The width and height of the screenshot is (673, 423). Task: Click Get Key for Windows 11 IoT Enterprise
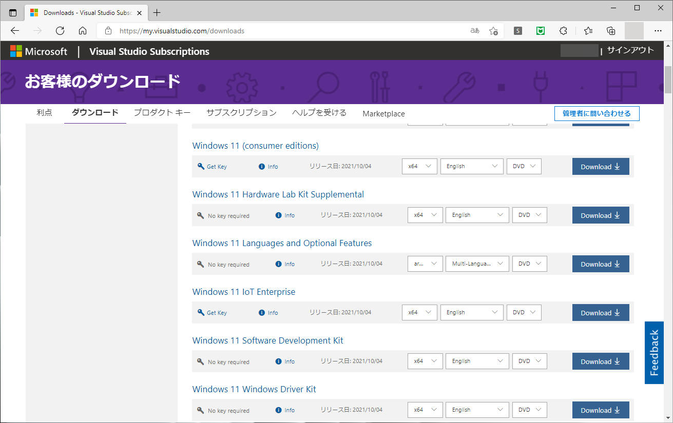(212, 313)
